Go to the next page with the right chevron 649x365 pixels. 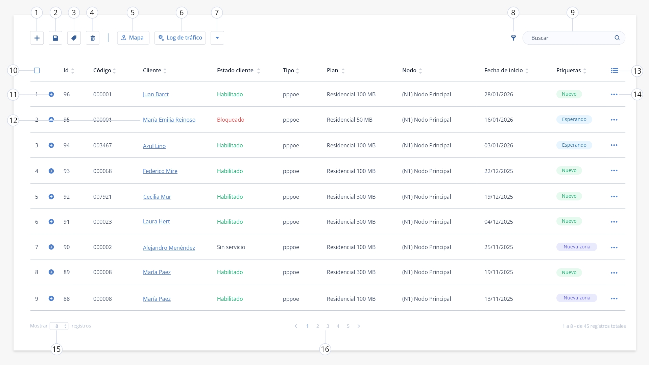[x=359, y=326]
